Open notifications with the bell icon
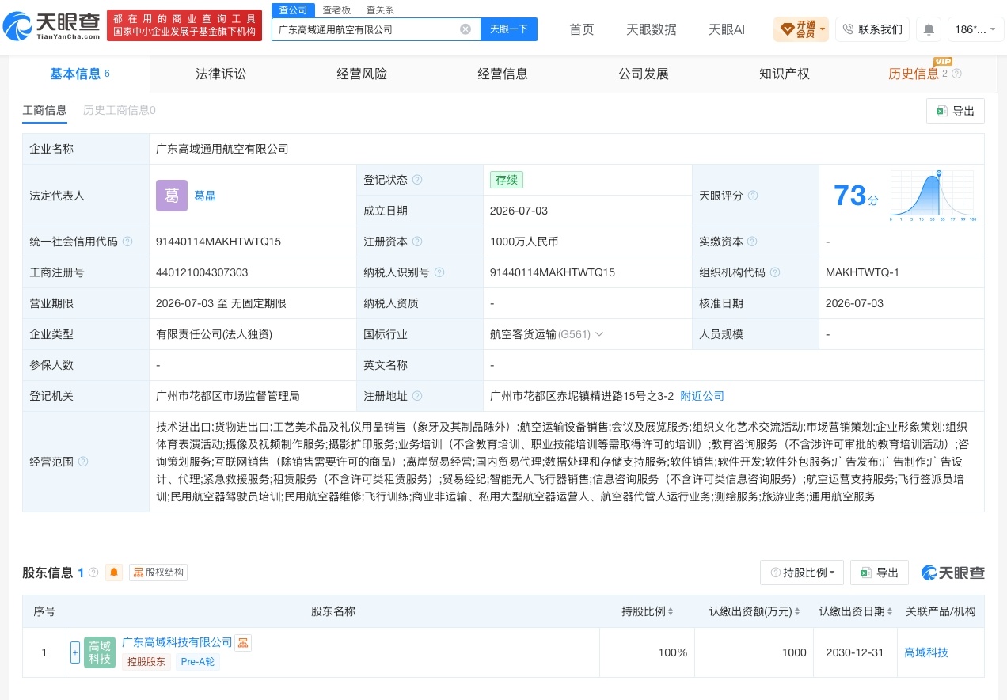The height and width of the screenshot is (700, 1007). (x=929, y=29)
